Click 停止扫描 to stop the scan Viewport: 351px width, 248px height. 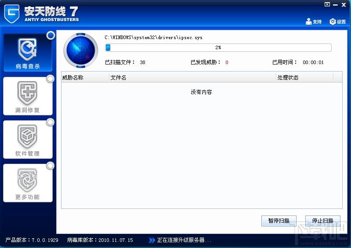322,221
